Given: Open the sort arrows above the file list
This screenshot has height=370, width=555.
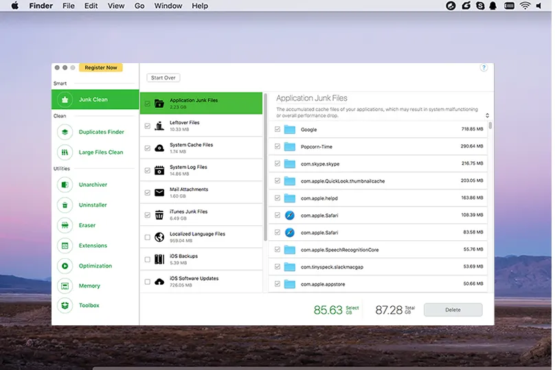Looking at the screenshot, I should 487,116.
